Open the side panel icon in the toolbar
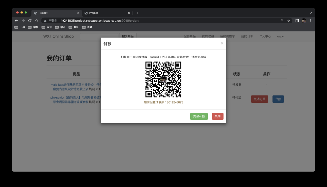Viewport: 327px width, 187px height. [297, 21]
